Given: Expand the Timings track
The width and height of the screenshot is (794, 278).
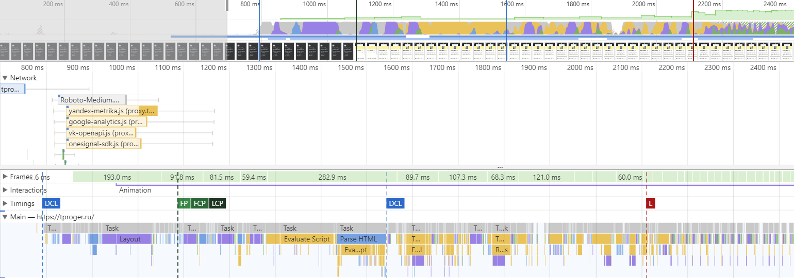Looking at the screenshot, I should (5, 203).
